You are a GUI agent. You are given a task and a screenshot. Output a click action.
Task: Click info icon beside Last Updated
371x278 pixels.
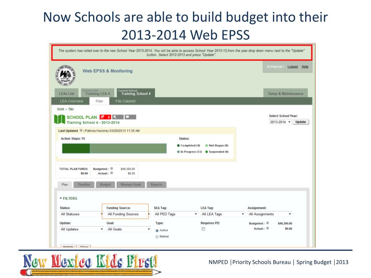[x=81, y=130]
